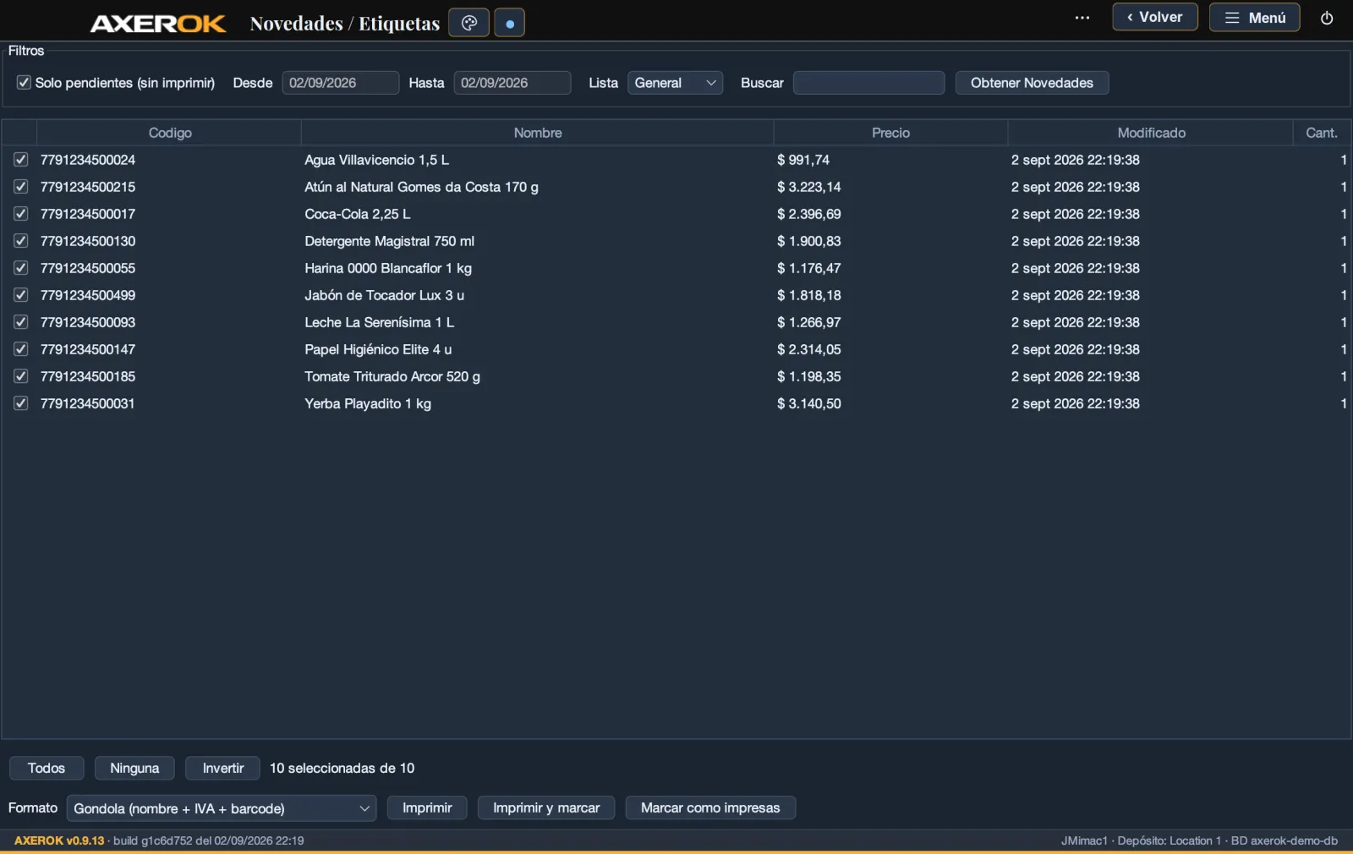Open the Formato dropdown for label format

[x=222, y=808]
